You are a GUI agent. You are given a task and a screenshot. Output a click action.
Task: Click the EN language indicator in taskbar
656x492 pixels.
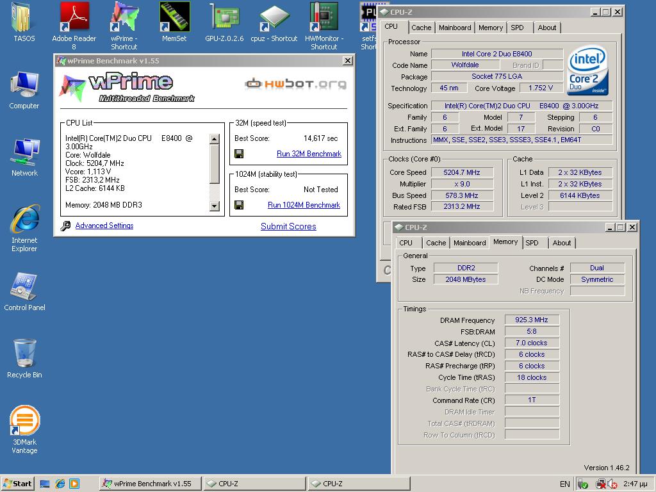tap(565, 484)
